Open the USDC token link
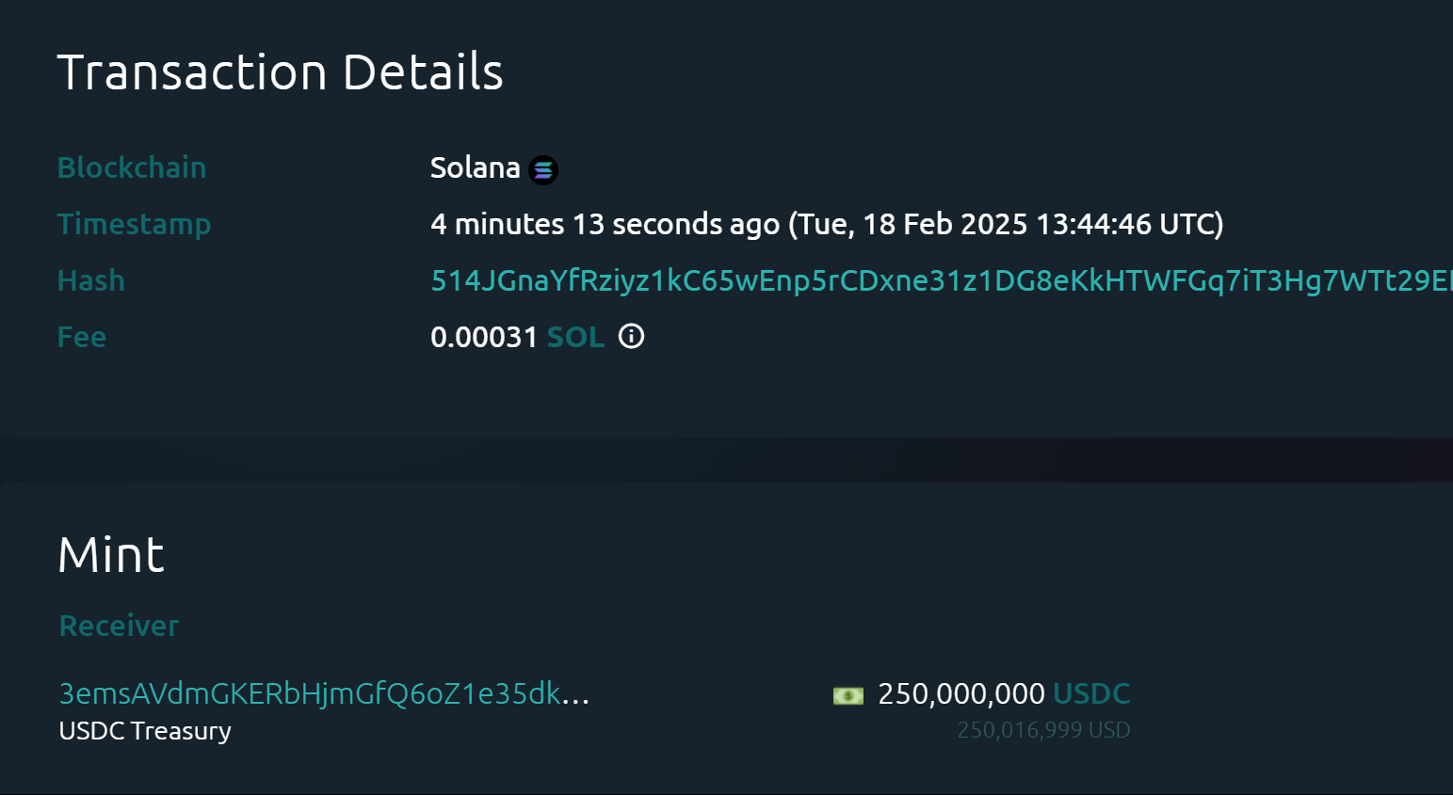The height and width of the screenshot is (795, 1453). pyautogui.click(x=1091, y=693)
